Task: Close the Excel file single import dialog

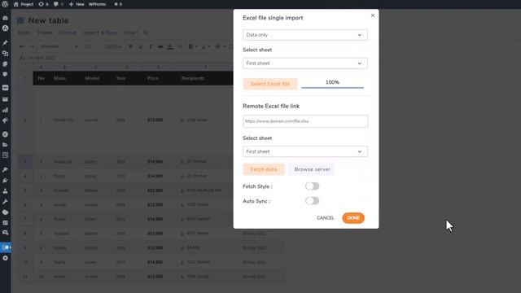Action: pyautogui.click(x=373, y=15)
